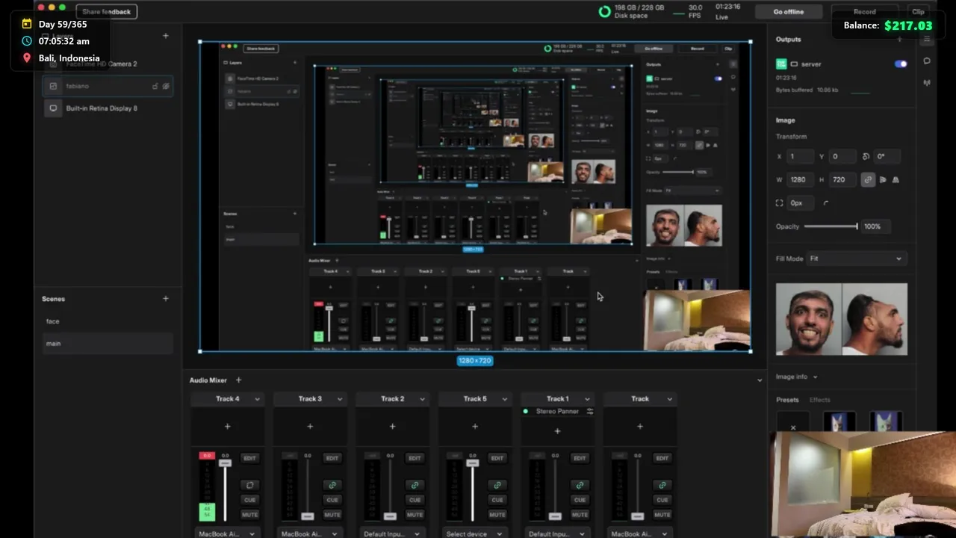Toggle the link button on Track 2
This screenshot has height=538, width=956.
coord(415,486)
